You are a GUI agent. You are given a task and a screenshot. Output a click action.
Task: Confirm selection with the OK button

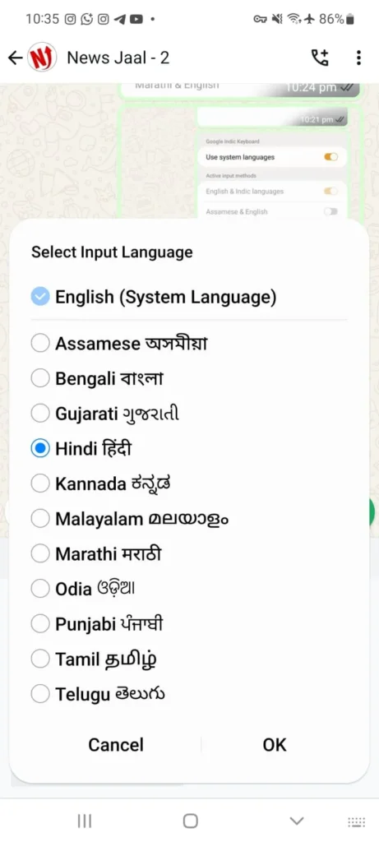tap(275, 745)
